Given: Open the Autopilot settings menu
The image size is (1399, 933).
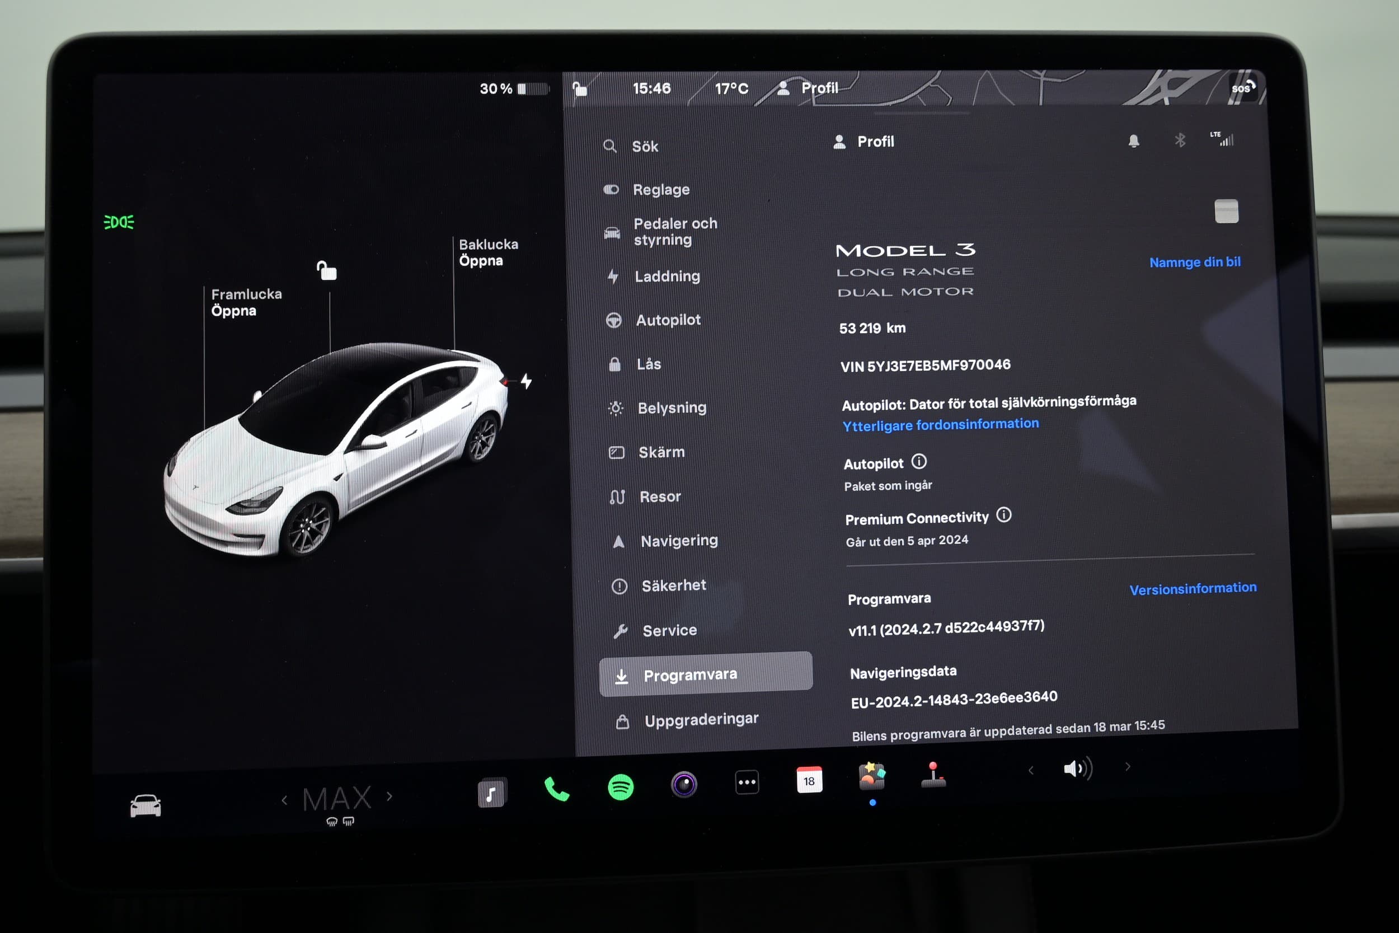Looking at the screenshot, I should coord(653,320).
